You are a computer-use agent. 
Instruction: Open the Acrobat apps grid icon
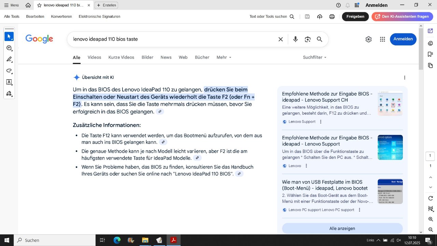357,5
